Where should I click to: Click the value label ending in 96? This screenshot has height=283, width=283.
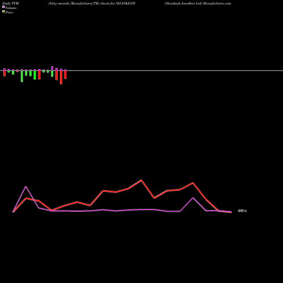point(242,211)
